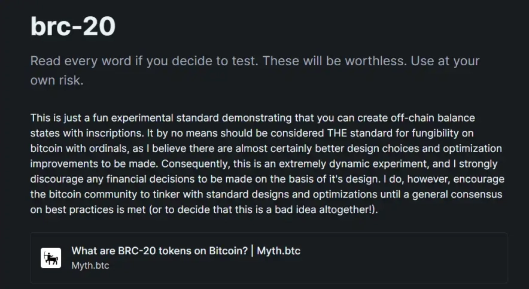Click the "brc-20" page heading
The width and height of the screenshot is (529, 289).
pyautogui.click(x=73, y=26)
